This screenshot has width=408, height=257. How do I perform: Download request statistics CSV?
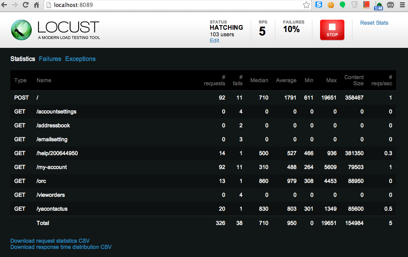pos(50,240)
